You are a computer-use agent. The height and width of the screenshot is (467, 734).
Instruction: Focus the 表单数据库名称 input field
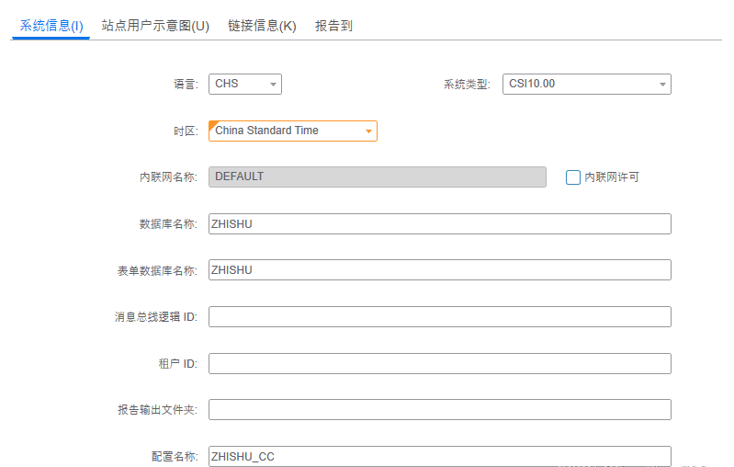click(440, 269)
